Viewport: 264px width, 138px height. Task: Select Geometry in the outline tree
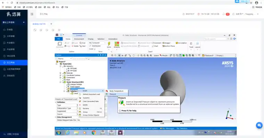pos(69,66)
